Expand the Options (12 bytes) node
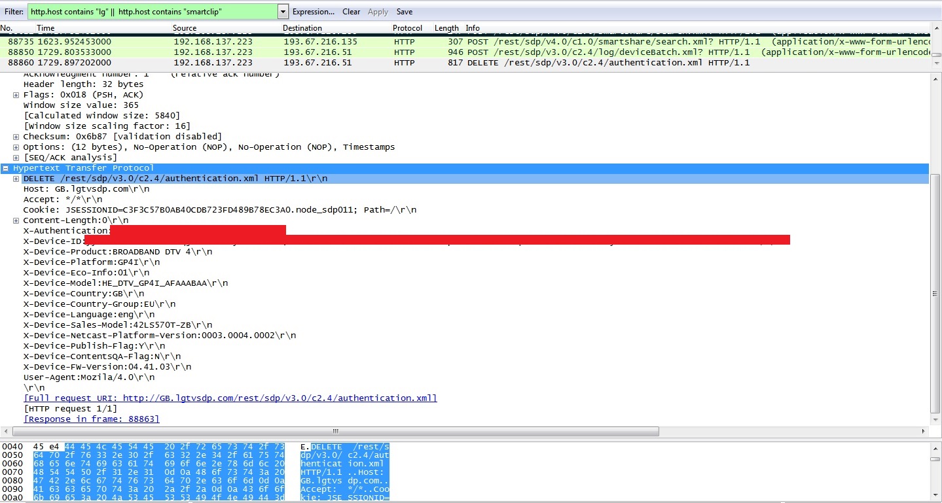942x503 pixels. [x=16, y=147]
